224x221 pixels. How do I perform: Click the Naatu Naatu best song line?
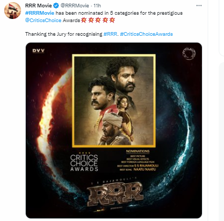coord(138,169)
